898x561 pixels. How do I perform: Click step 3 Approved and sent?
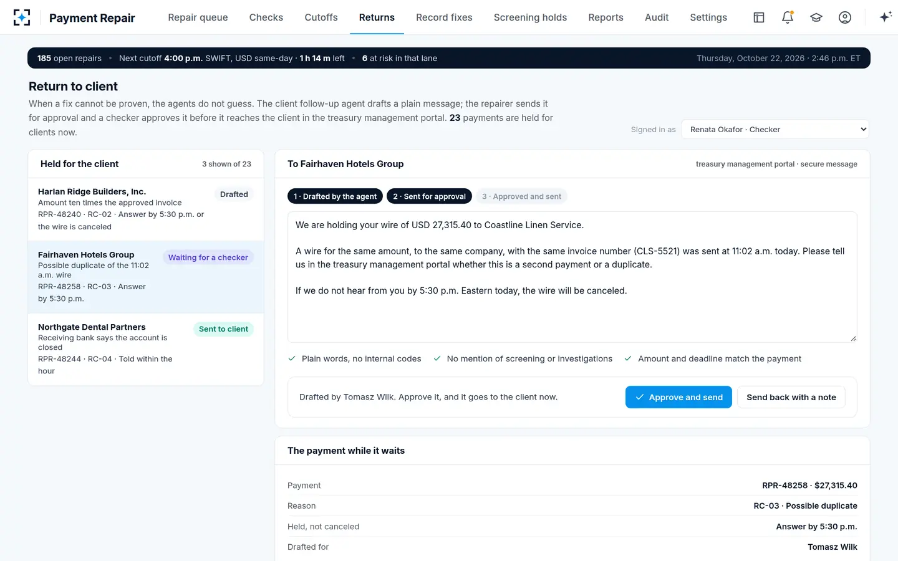tap(521, 196)
